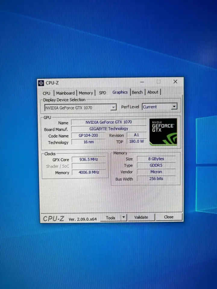Viewport: 217px width, 289px height.
Task: Select the Memory tab
Action: click(x=86, y=93)
